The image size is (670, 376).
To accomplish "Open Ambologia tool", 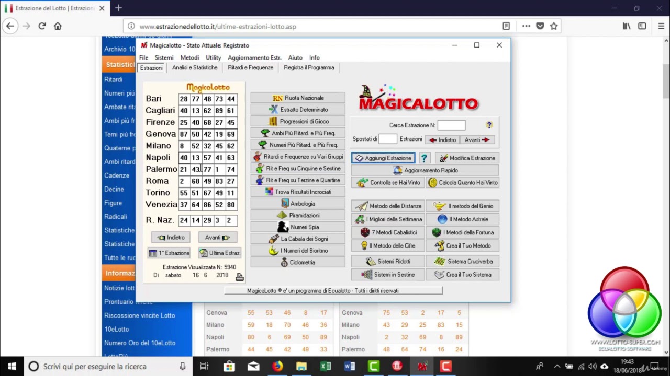I will 298,204.
